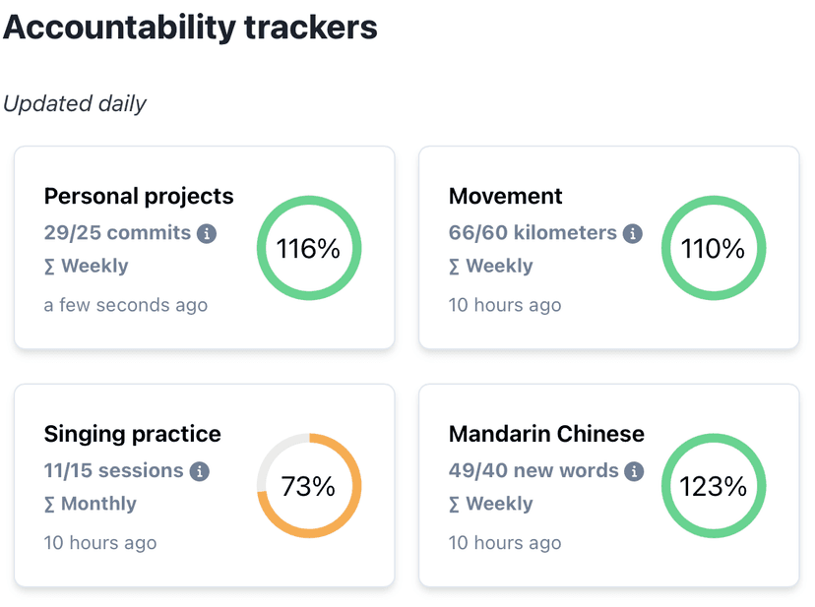Screen dimensions: 815x607
Task: Click sigma icon in Personal projects card
Action: click(x=49, y=267)
